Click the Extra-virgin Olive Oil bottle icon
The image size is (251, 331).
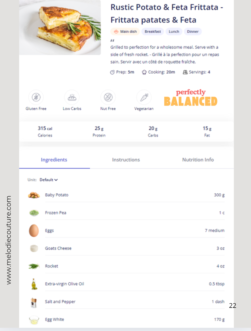[x=34, y=284]
